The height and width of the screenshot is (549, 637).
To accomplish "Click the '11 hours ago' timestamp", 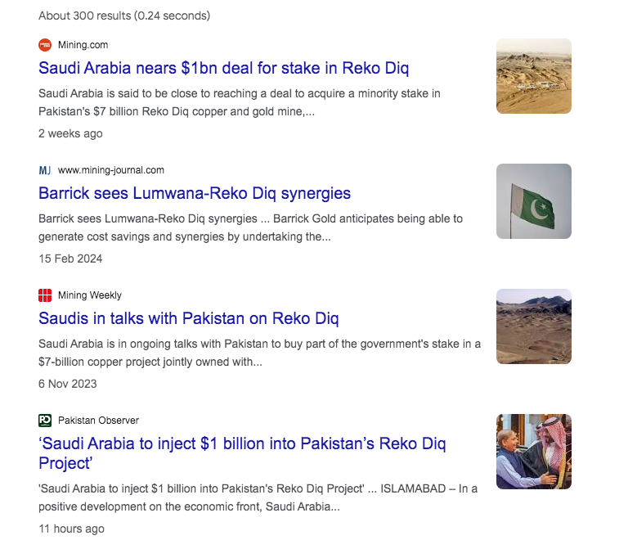I will pos(71,529).
